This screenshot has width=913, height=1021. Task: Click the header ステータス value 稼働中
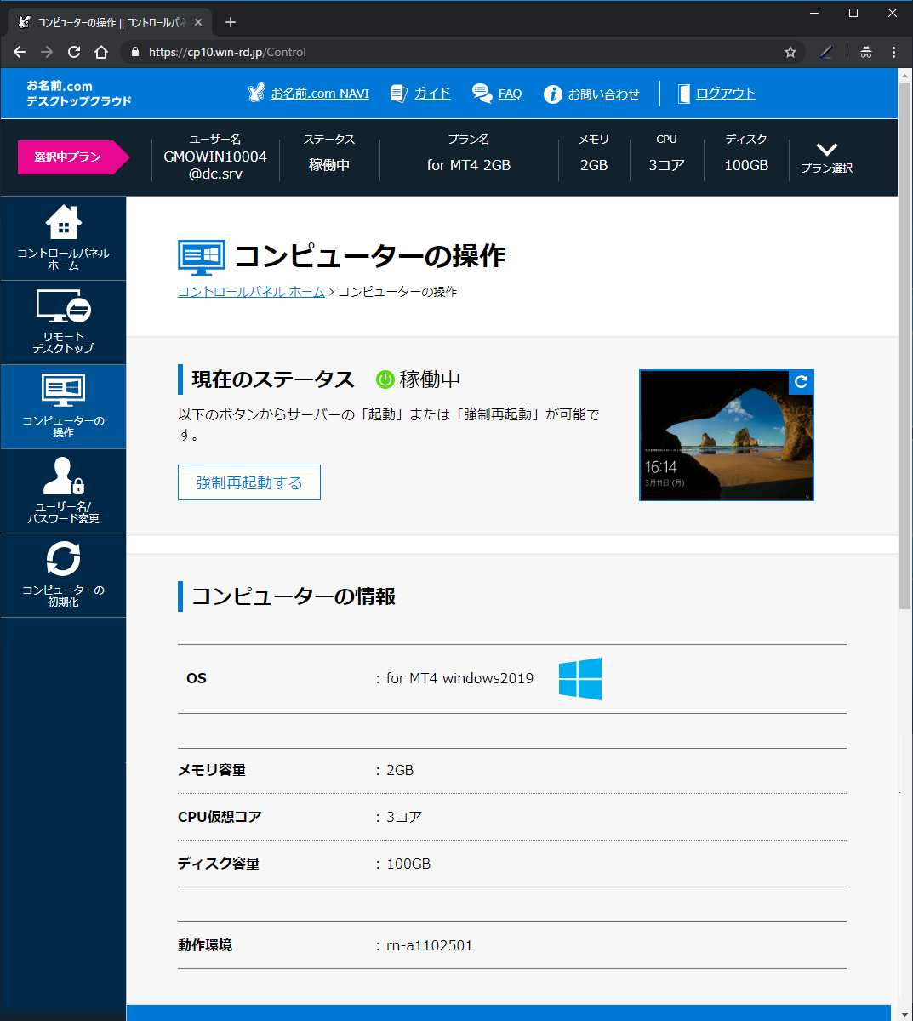tap(329, 165)
